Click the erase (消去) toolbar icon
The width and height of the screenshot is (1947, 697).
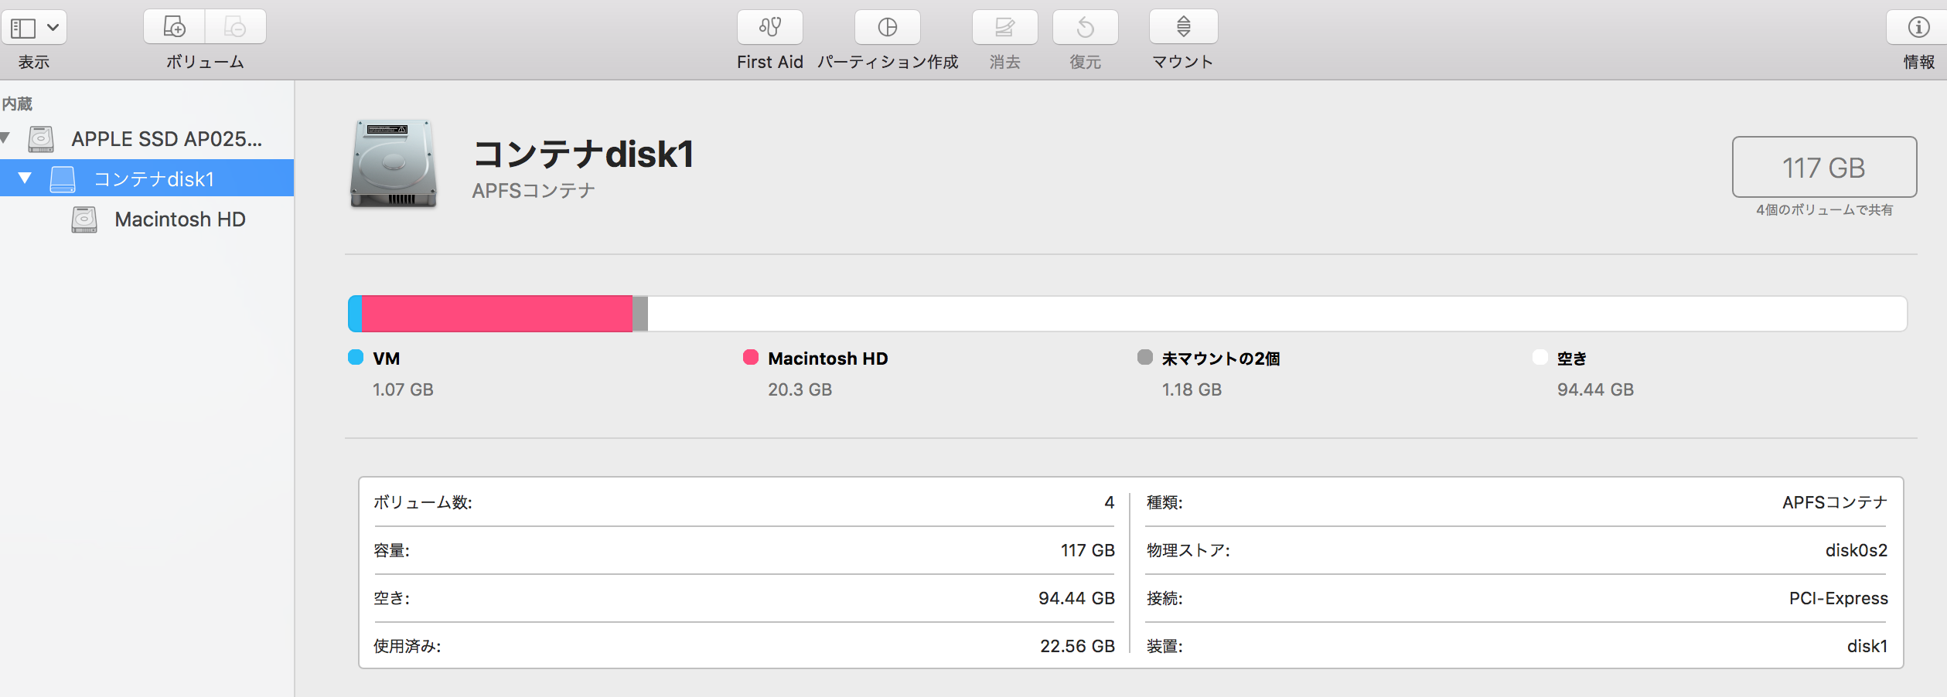pos(1004,28)
